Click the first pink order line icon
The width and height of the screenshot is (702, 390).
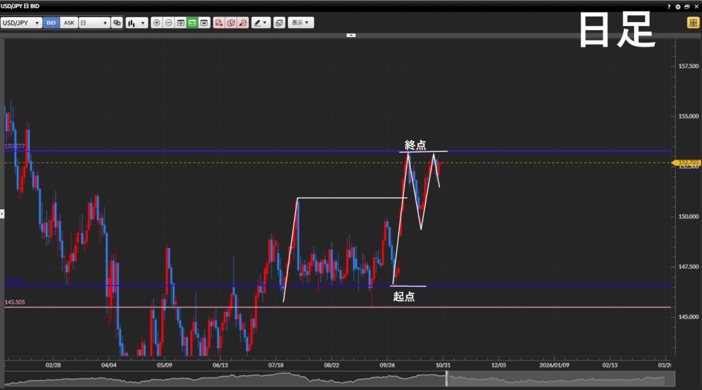pyautogui.click(x=219, y=23)
